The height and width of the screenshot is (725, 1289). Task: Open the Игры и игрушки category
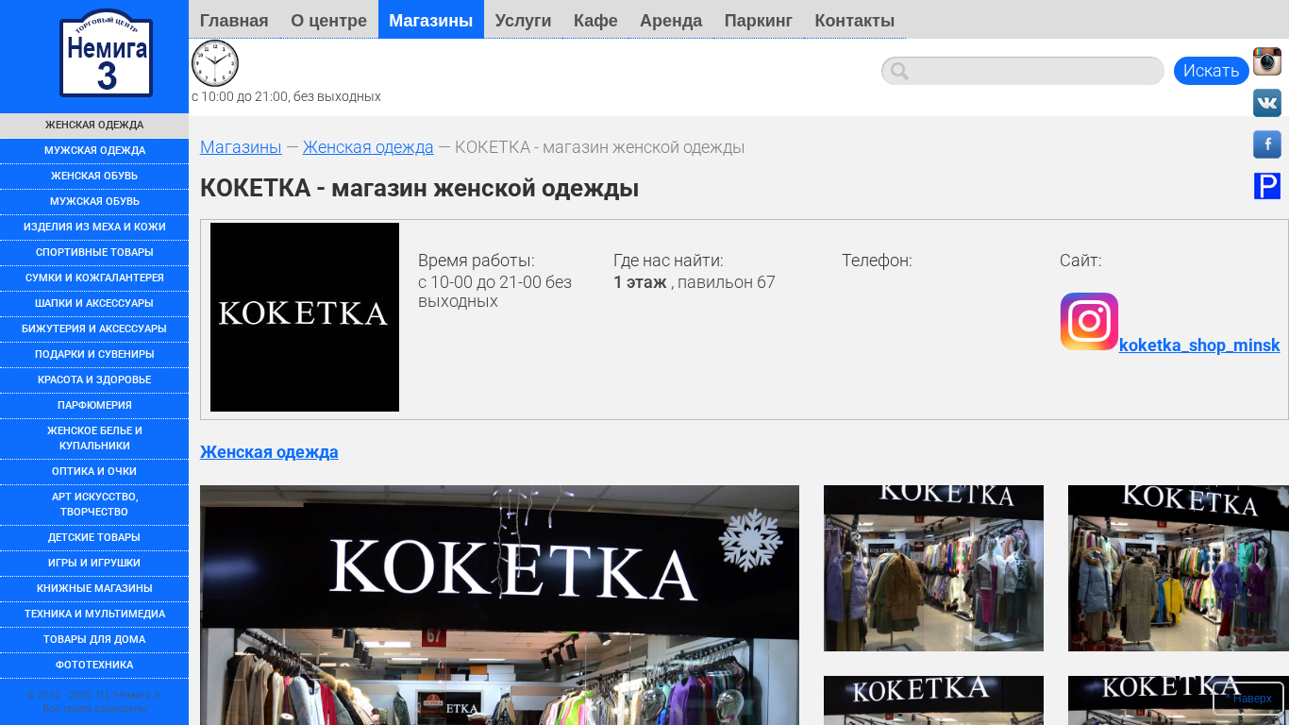(94, 564)
